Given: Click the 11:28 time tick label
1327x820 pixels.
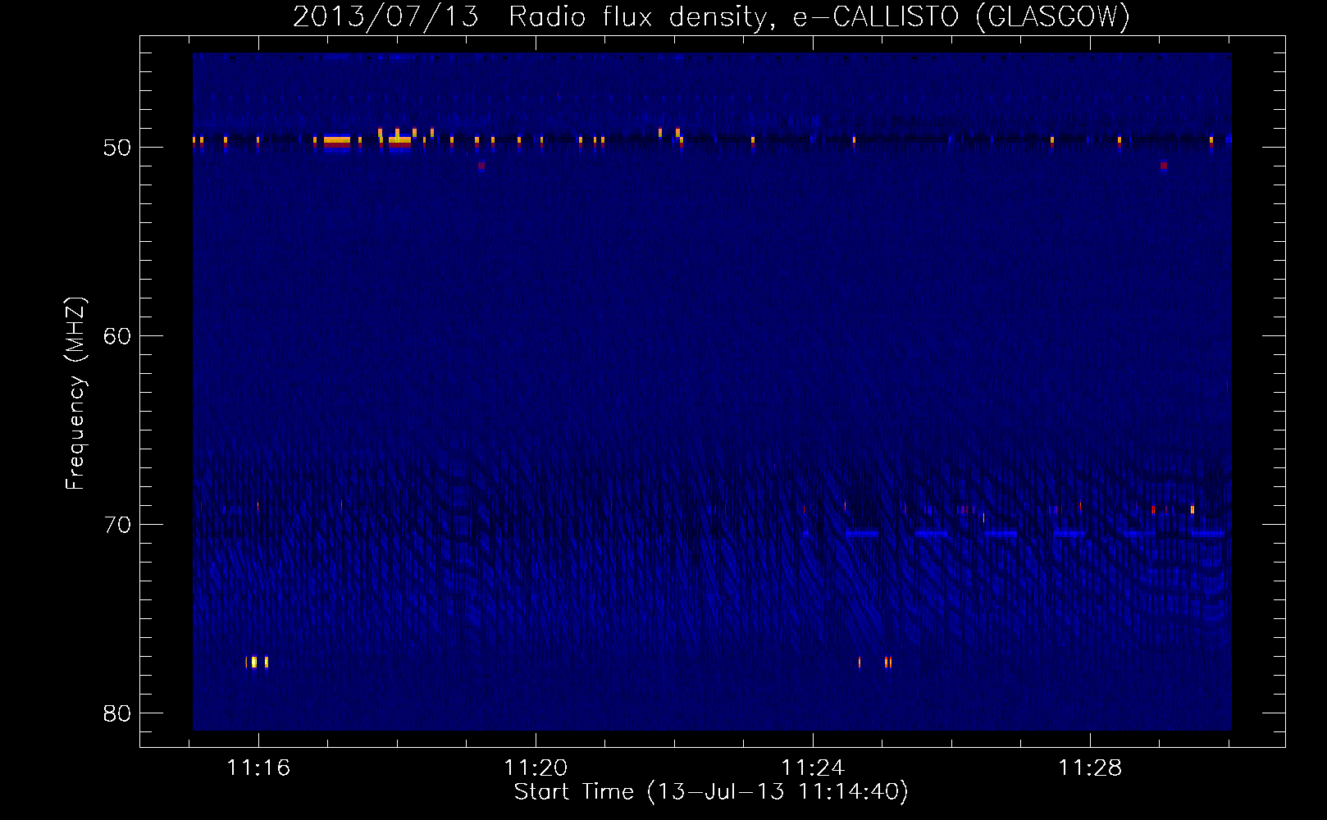Looking at the screenshot, I should click(1090, 768).
